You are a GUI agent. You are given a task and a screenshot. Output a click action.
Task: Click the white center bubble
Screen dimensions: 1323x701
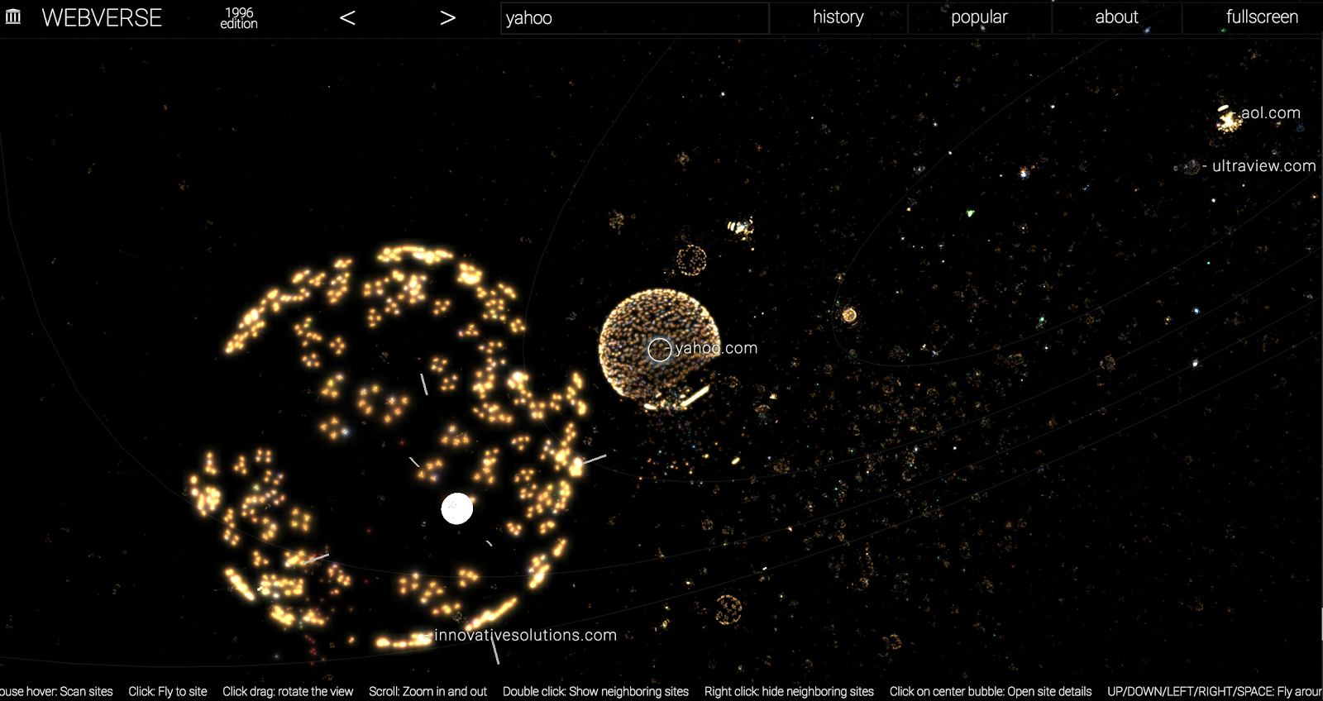pyautogui.click(x=457, y=508)
